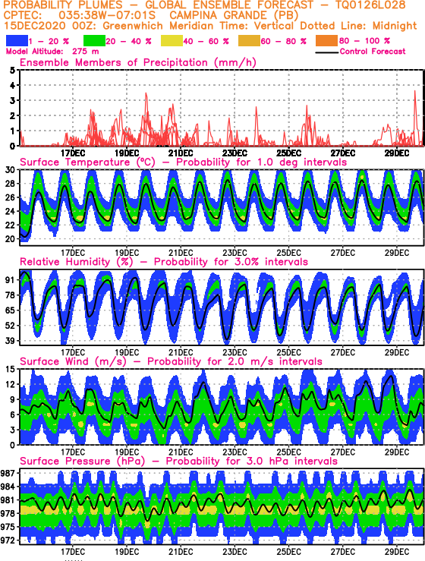Click the Relative Humidity chart title

(x=164, y=262)
